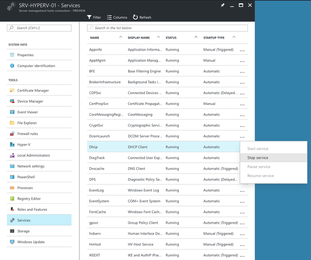Open the Event Viewer tool

pos(39,112)
